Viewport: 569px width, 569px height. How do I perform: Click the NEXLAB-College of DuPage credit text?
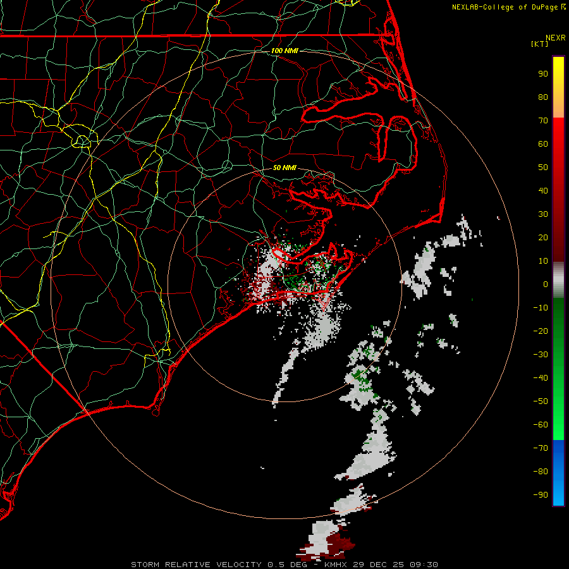click(505, 7)
